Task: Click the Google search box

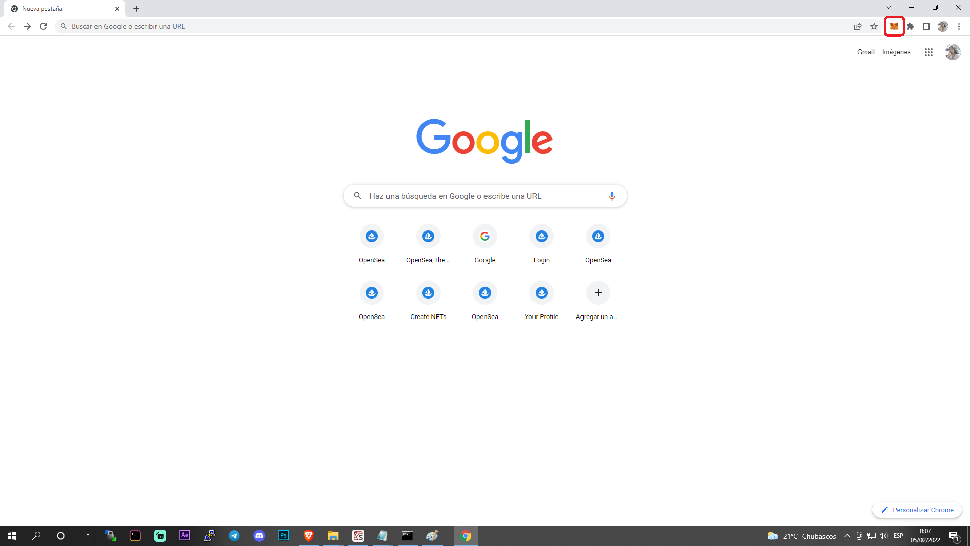Action: tap(485, 196)
